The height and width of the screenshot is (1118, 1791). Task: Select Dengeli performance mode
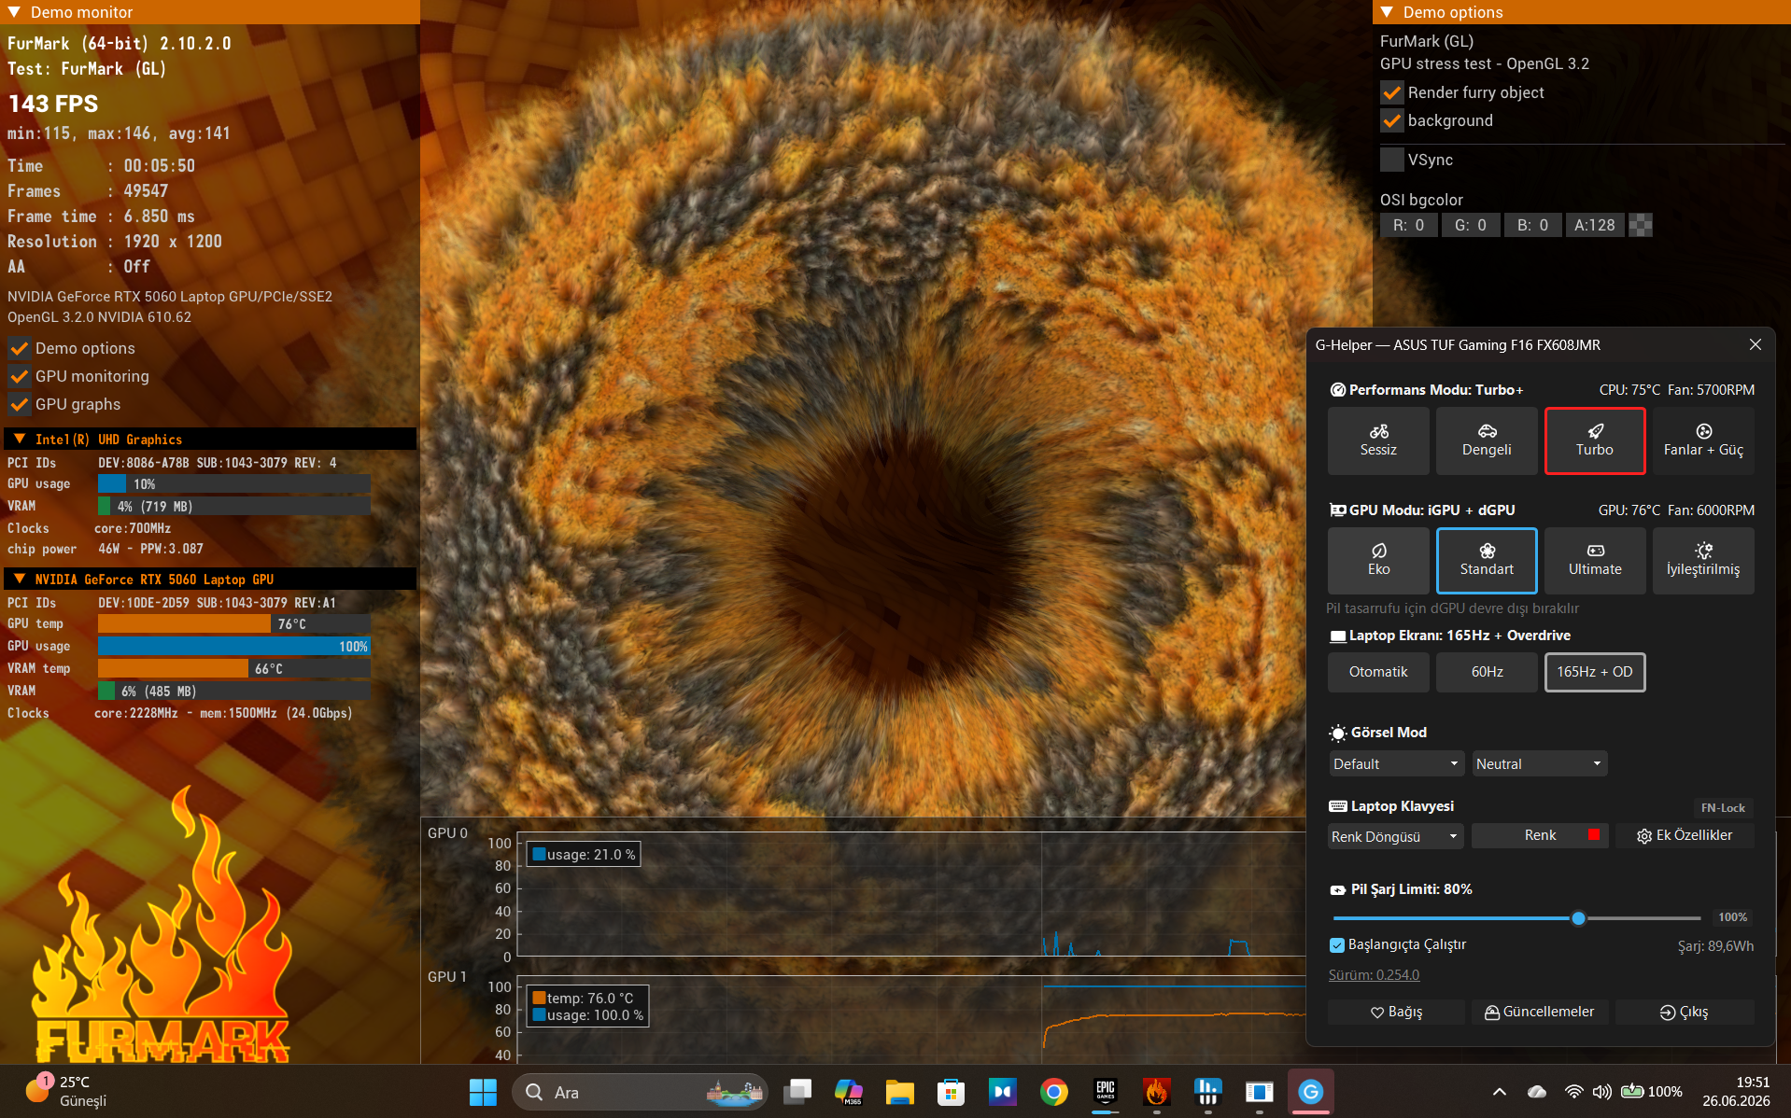(1487, 440)
